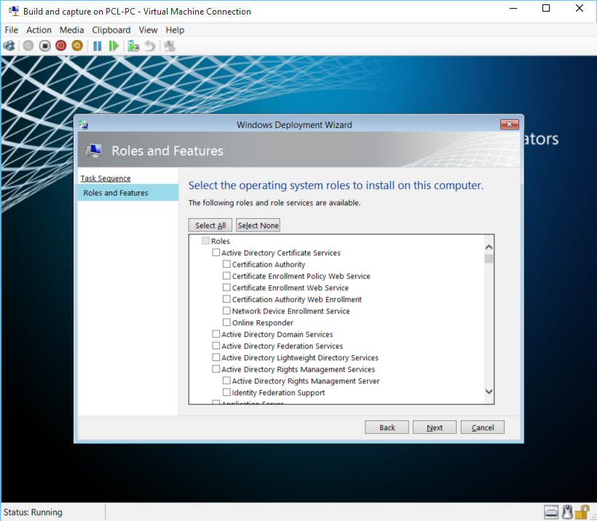The width and height of the screenshot is (597, 521).
Task: Enable the Certification Authority checkbox
Action: 226,265
